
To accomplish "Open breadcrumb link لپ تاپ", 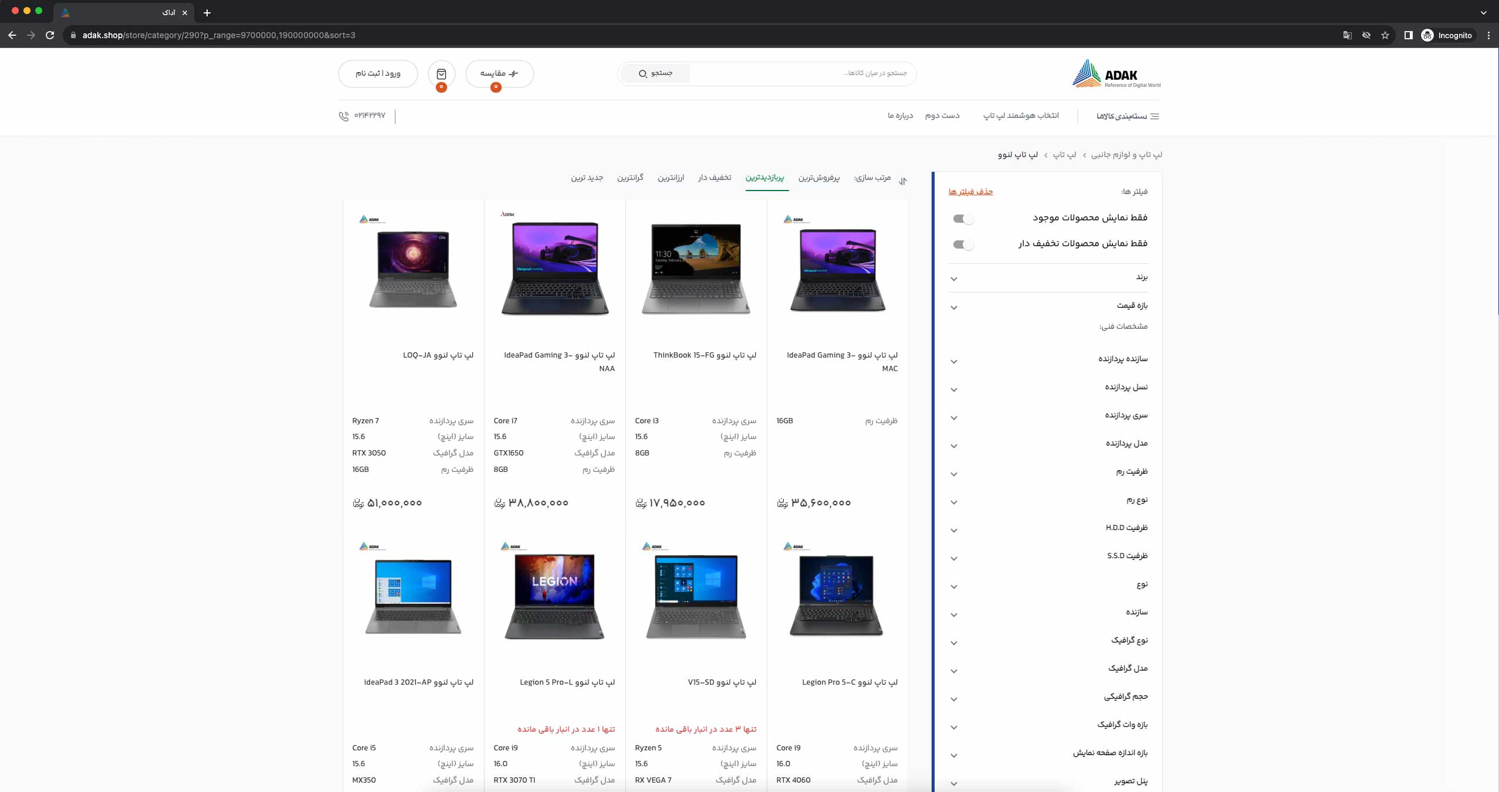I will 1064,155.
